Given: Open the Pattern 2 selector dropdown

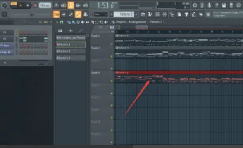Looking at the screenshot, I should 124,14.
